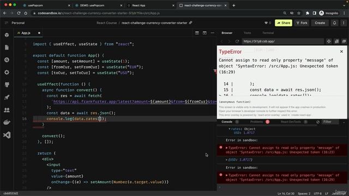349x196 pixels.
Task: Go back in the preview browser
Action: [222, 41]
